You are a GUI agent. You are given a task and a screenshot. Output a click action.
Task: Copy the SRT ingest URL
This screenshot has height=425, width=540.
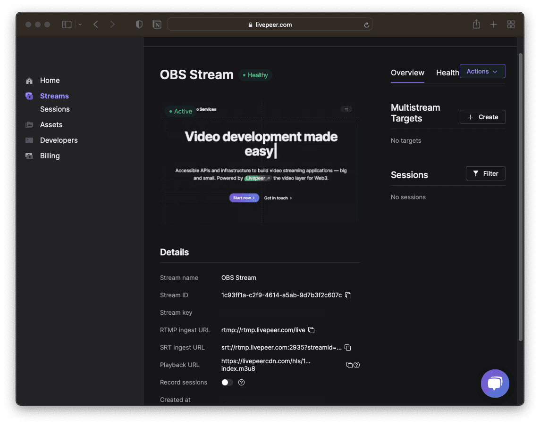tap(348, 347)
